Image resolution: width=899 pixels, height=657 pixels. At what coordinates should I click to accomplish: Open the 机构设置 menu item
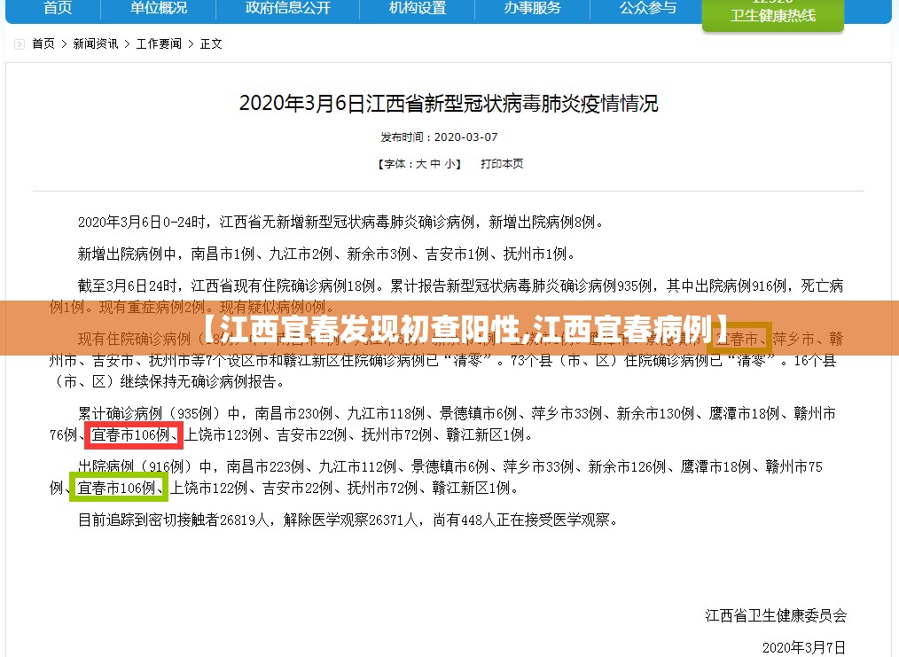click(418, 7)
